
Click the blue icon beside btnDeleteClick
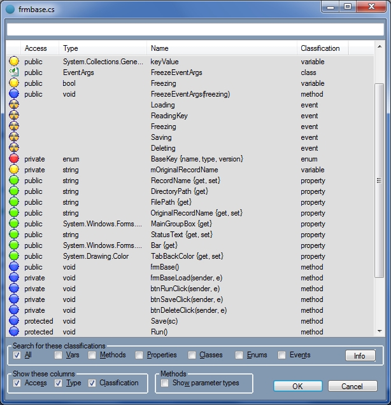click(14, 310)
